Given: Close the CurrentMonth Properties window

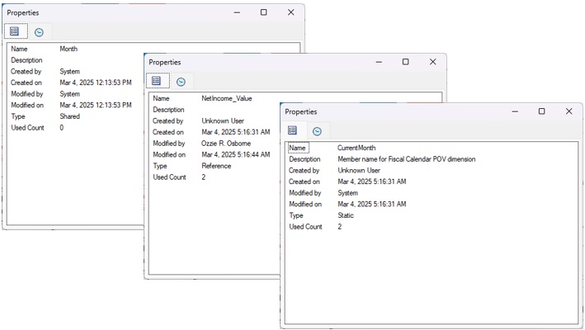Looking at the screenshot, I should [x=568, y=111].
